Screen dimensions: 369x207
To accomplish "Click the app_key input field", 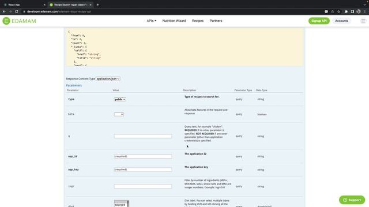I will pyautogui.click(x=143, y=170).
